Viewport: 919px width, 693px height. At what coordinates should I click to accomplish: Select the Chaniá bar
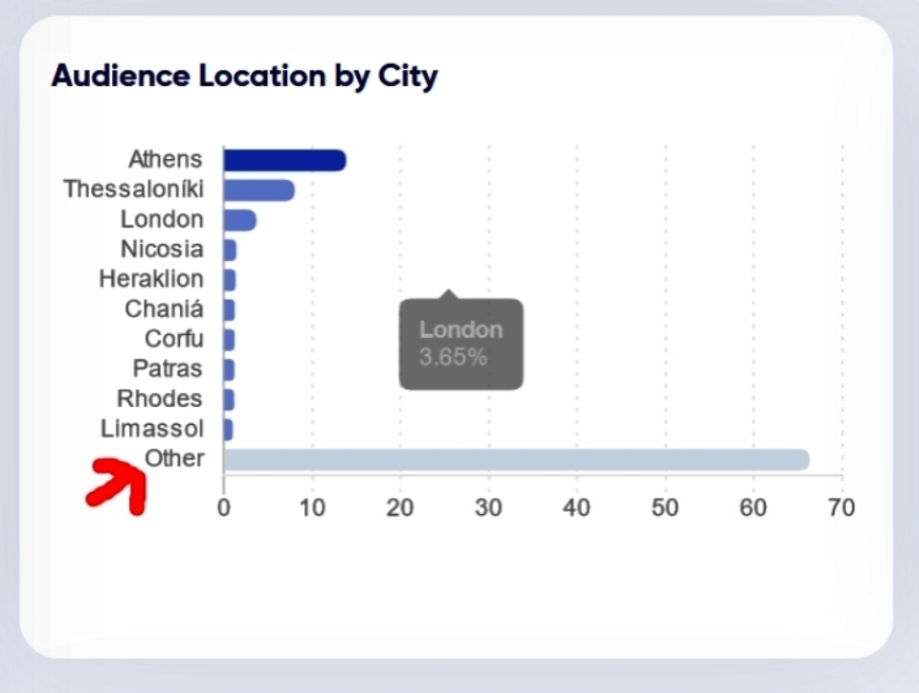(x=229, y=310)
